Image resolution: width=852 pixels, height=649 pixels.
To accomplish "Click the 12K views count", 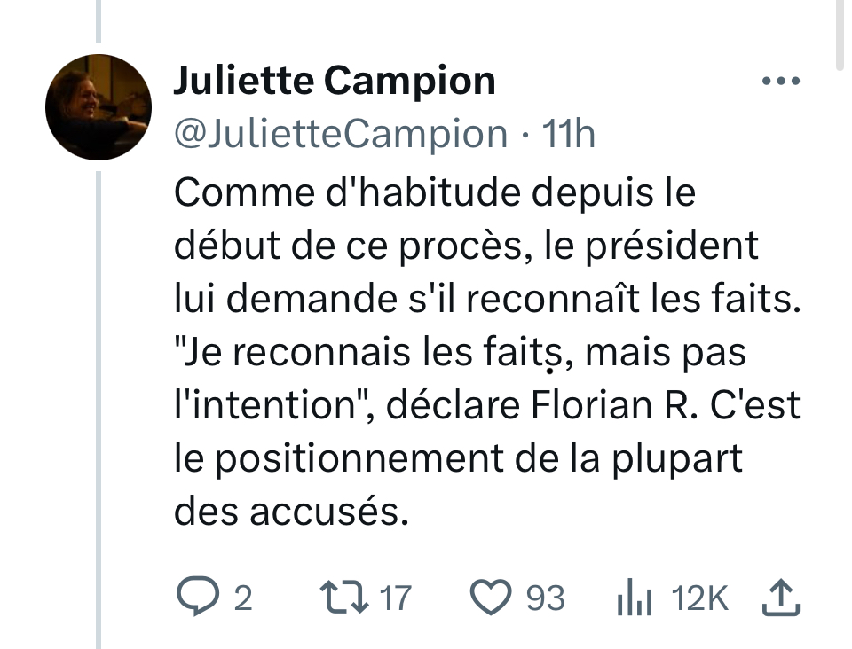I will [700, 598].
